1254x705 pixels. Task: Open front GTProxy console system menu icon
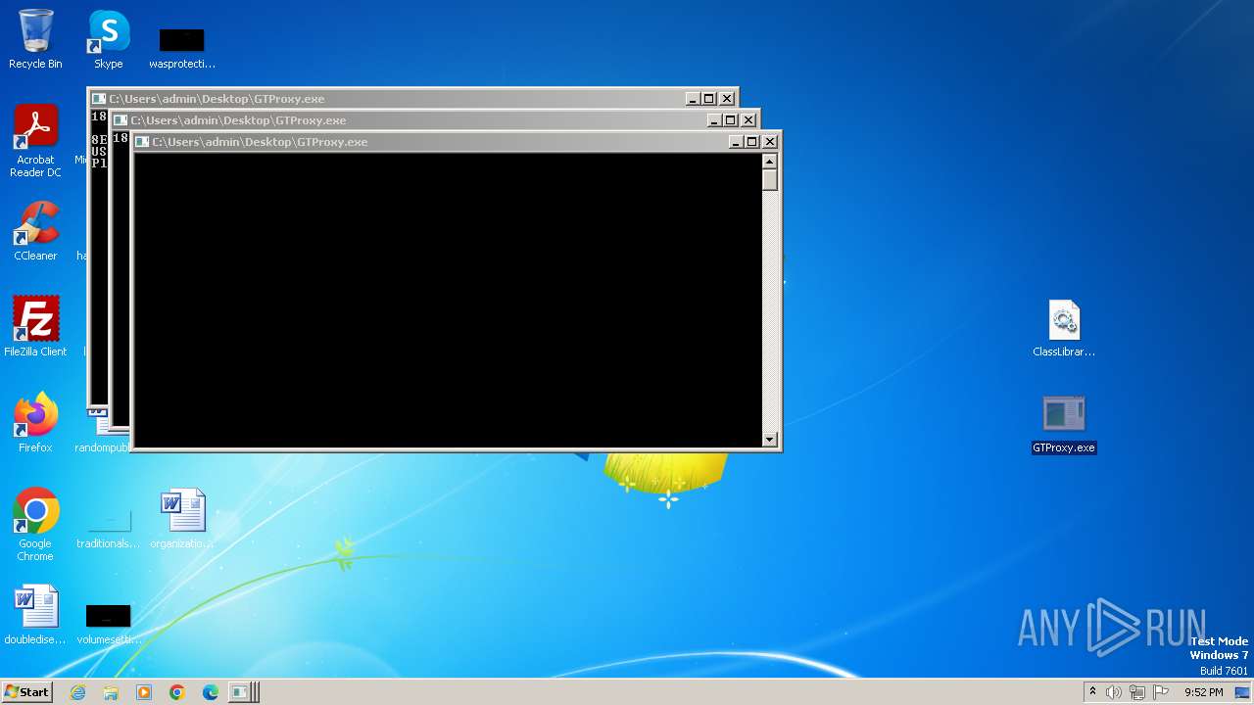point(142,142)
